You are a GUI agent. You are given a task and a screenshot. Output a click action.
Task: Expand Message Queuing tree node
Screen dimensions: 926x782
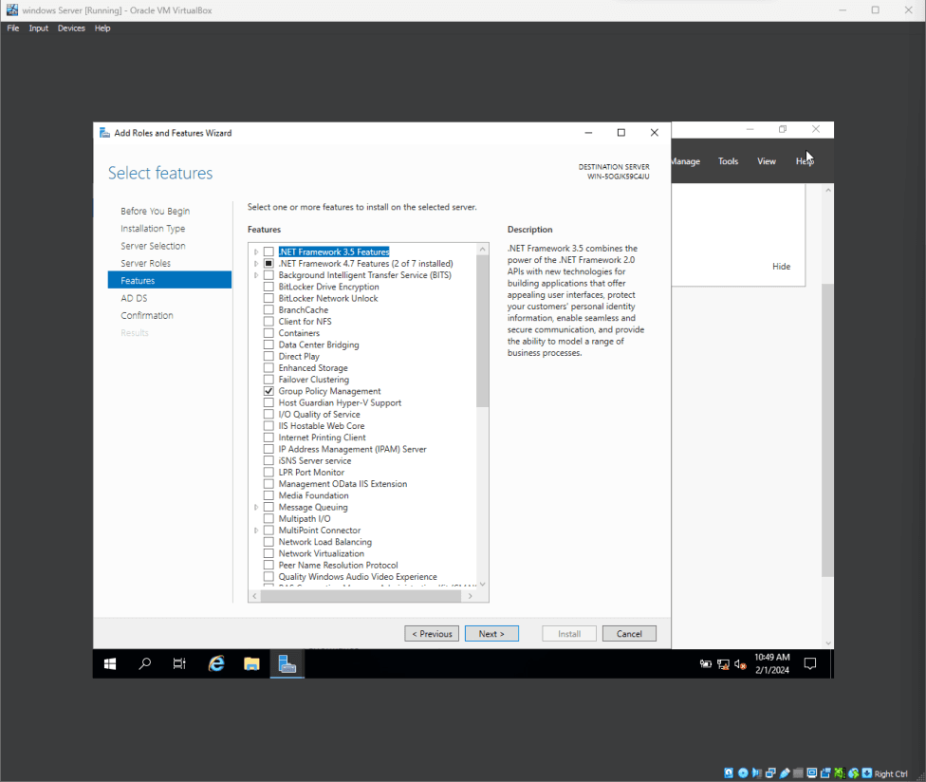[x=256, y=508]
